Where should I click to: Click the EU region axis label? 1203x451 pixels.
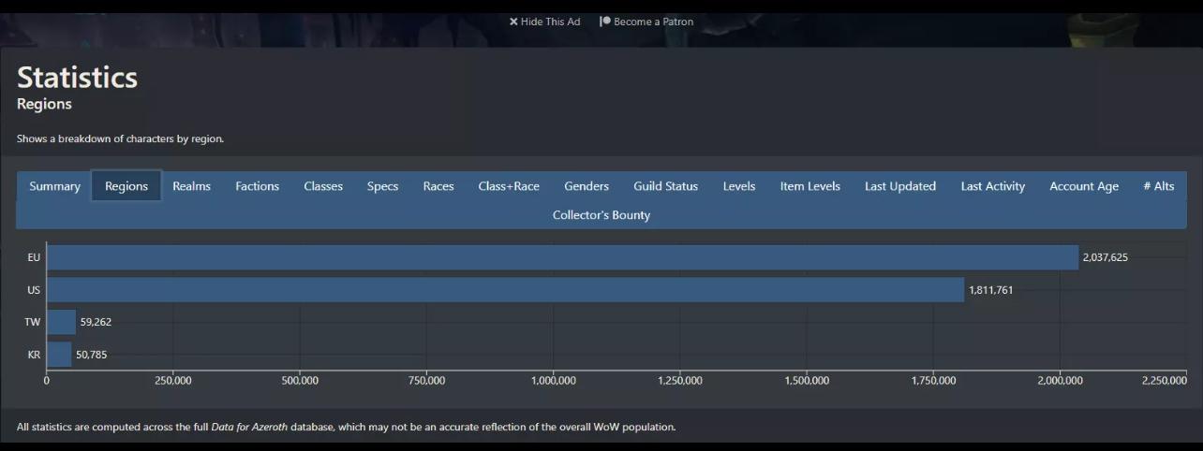34,257
